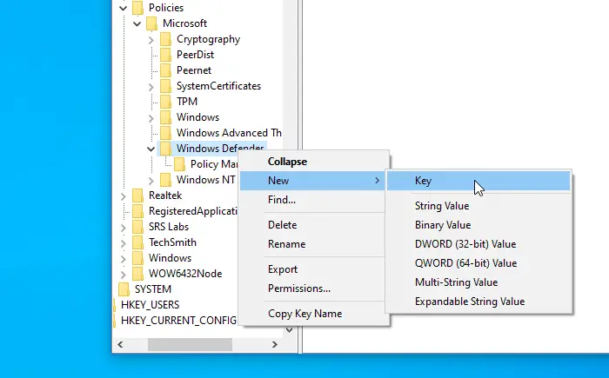Select the HKEY_USERS hive

pyautogui.click(x=150, y=305)
